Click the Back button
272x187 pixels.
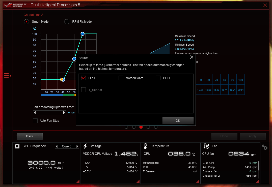[30, 136]
